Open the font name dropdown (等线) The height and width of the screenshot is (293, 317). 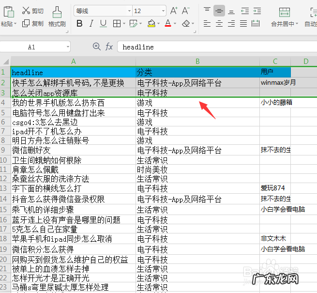click(x=129, y=11)
